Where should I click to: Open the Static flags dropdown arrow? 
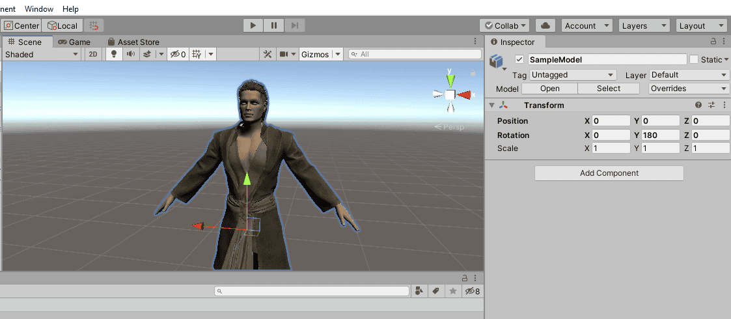click(x=726, y=60)
